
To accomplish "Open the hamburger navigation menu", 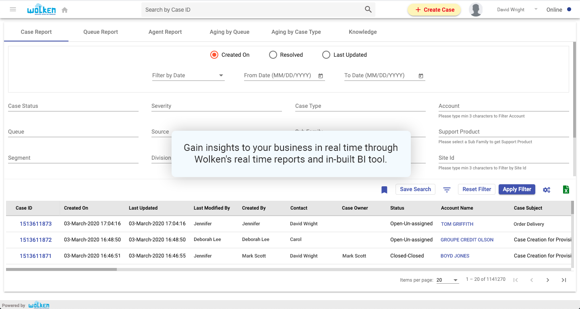I will pyautogui.click(x=13, y=10).
